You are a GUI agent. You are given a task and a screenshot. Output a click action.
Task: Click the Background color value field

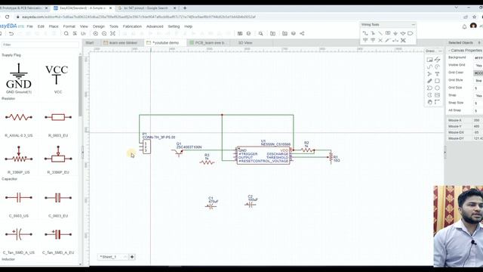pyautogui.click(x=478, y=58)
